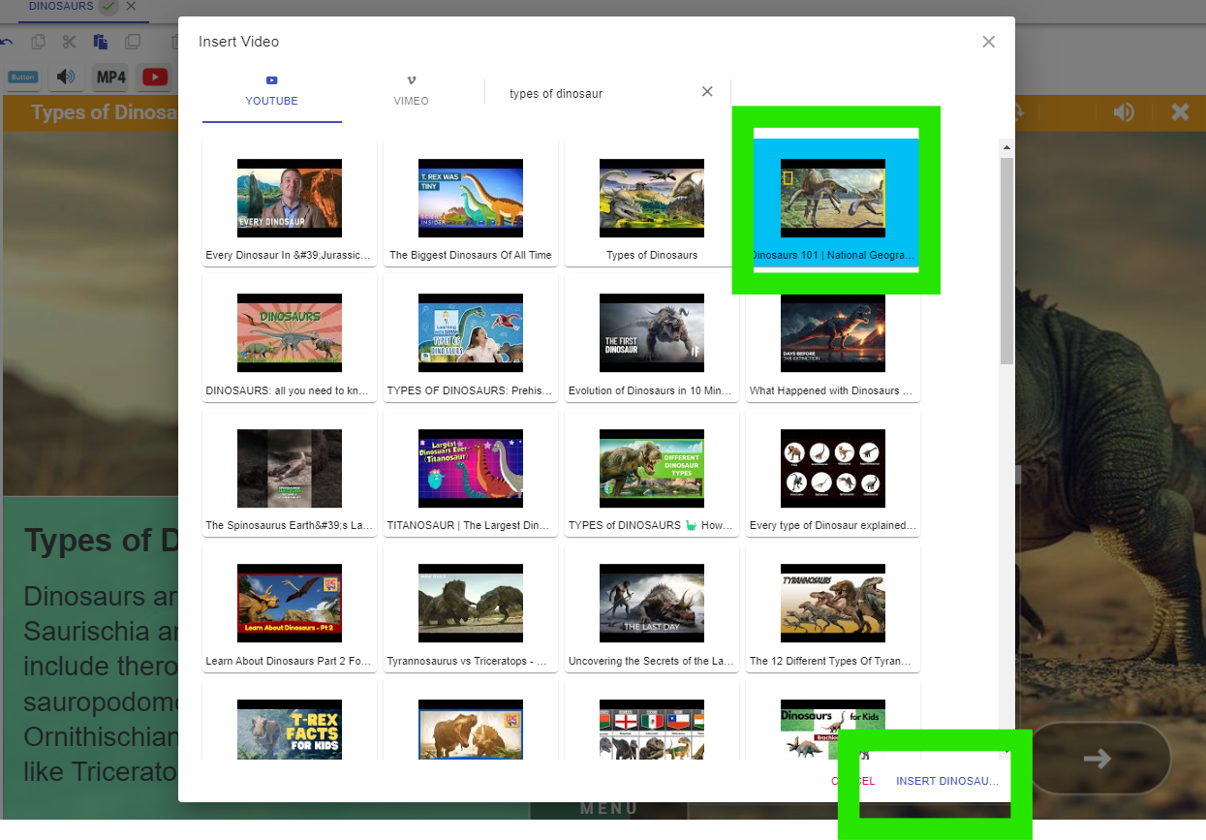Mute slide audio with speaker icon in orange header

tap(1124, 111)
